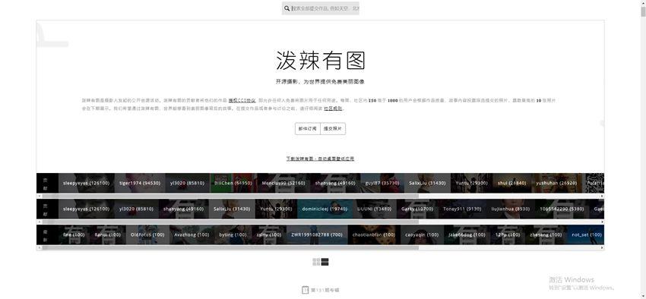The width and height of the screenshot is (646, 299).
Task: Open new user zbeseng (100)
Action: pos(546,234)
